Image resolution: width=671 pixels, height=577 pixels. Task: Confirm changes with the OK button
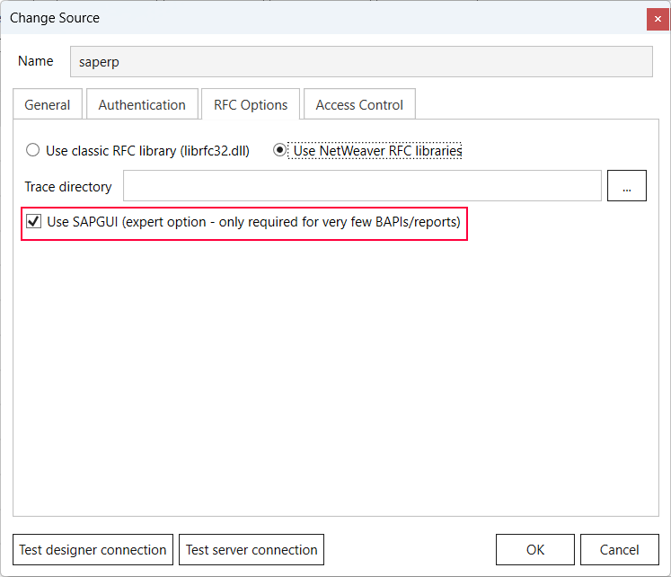click(x=534, y=549)
